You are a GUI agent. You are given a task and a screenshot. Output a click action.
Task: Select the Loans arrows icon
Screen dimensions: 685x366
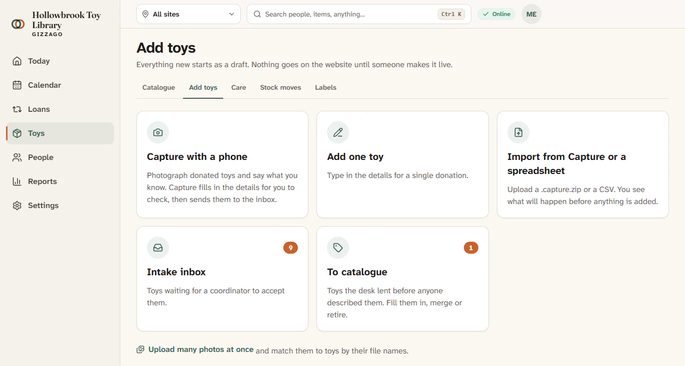tap(17, 109)
